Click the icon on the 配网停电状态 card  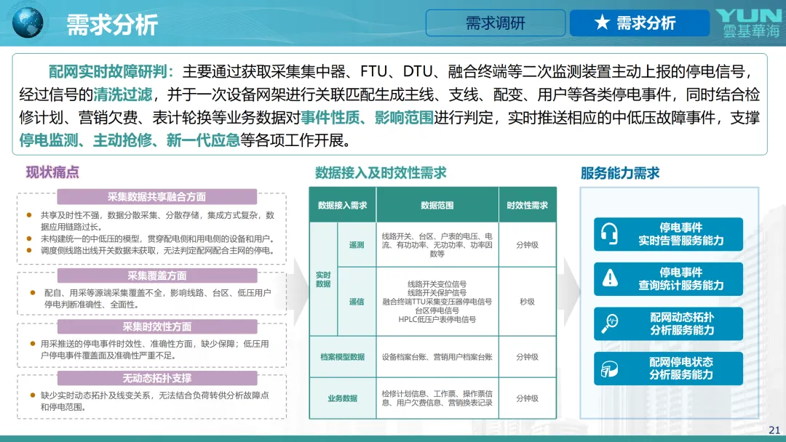(x=610, y=369)
